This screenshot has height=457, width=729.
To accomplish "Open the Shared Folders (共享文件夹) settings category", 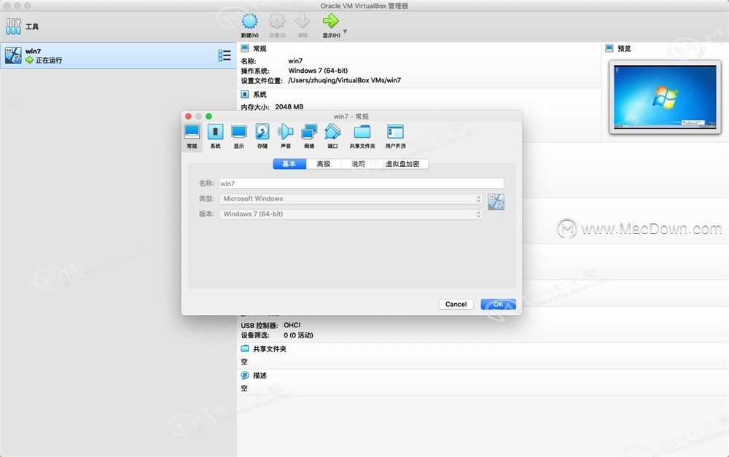I will tap(362, 136).
